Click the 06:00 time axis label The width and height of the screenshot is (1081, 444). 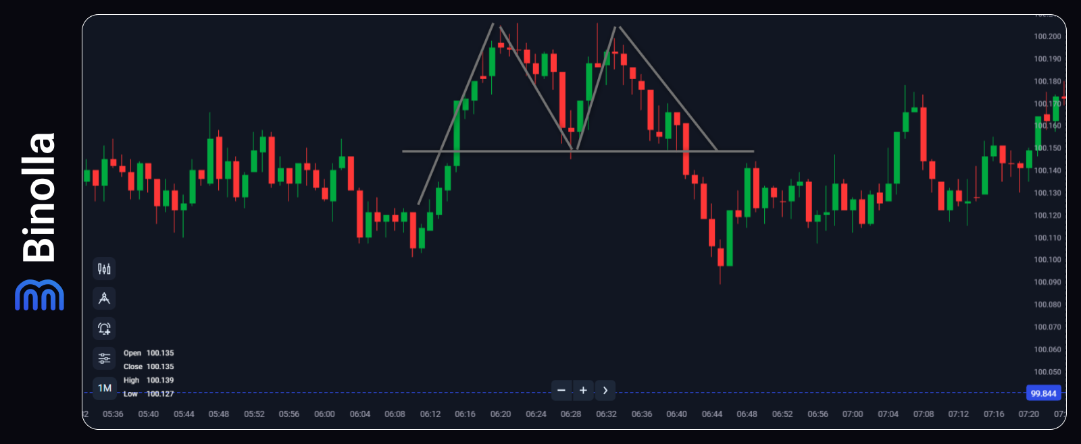[324, 414]
